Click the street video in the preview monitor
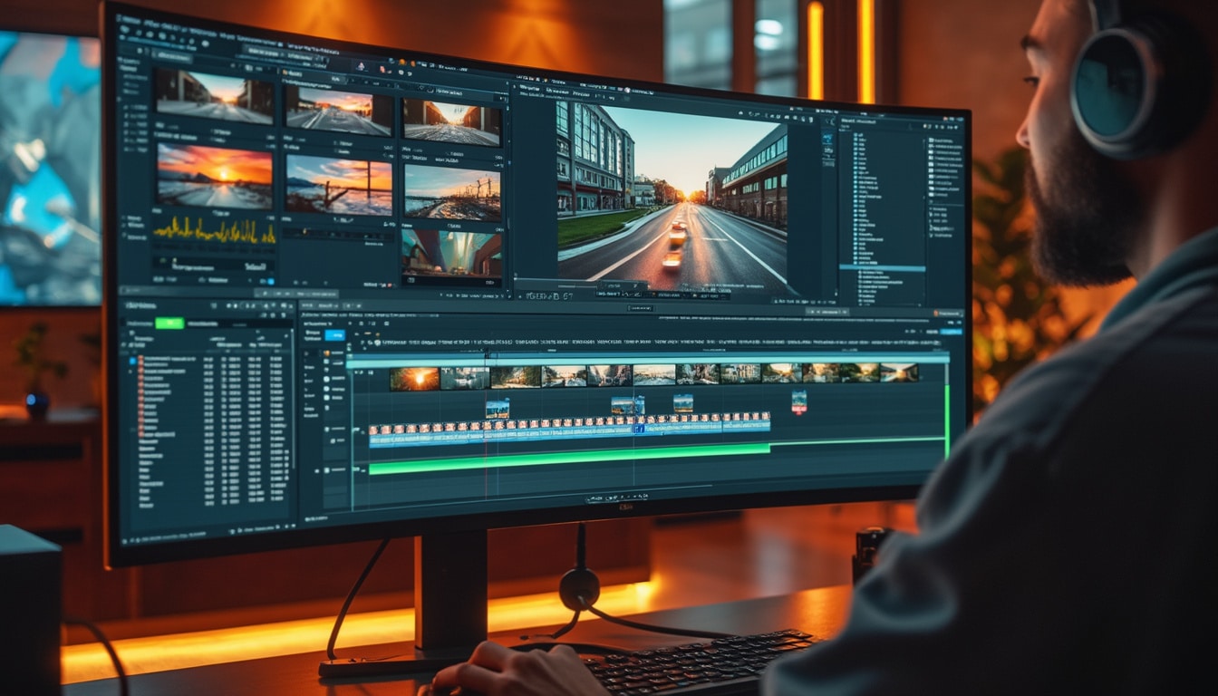Screen dimensions: 1218x696 click(672, 198)
